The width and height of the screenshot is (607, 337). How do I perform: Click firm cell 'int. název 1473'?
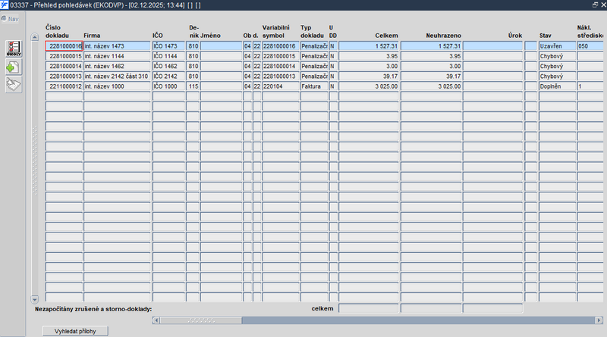[117, 46]
